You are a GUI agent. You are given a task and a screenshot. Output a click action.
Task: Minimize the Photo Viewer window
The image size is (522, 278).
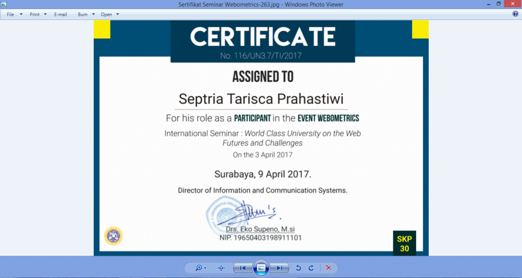click(489, 4)
